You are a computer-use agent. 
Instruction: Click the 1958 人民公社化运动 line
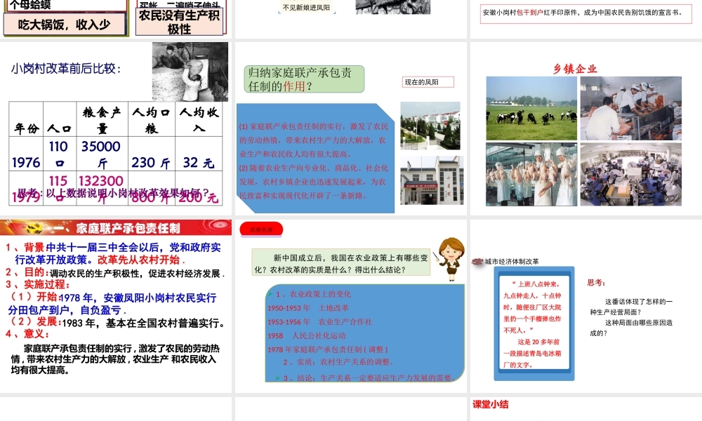point(306,335)
